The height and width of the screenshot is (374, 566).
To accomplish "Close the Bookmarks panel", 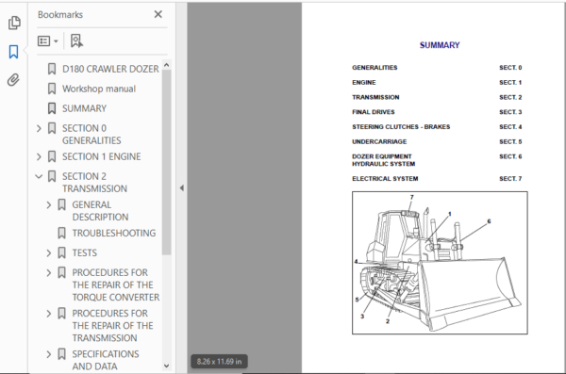I will [x=158, y=14].
